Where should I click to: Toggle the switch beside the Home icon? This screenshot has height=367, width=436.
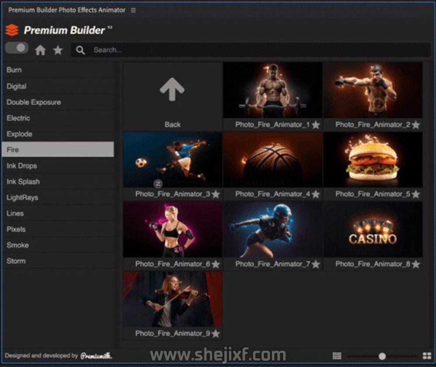point(17,48)
